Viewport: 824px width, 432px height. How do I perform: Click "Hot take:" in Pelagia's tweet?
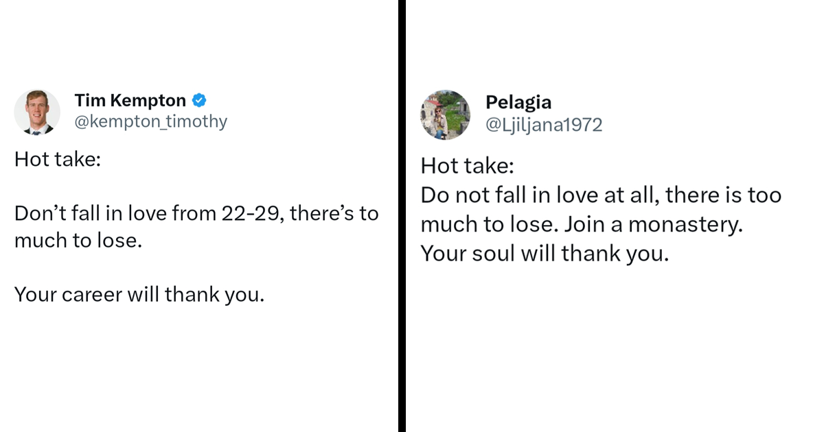tap(466, 166)
